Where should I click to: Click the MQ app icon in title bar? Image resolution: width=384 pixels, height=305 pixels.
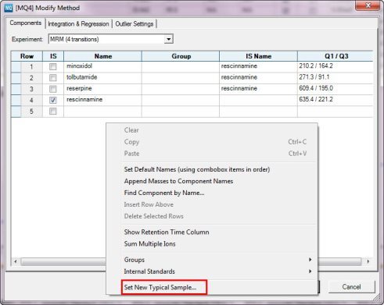point(9,8)
